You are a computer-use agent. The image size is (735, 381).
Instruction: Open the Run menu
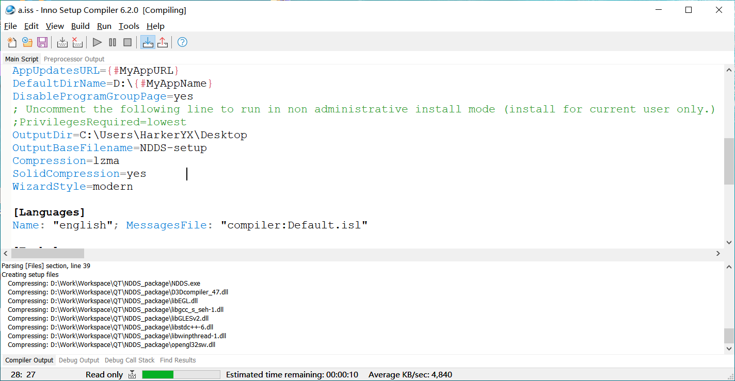point(104,26)
